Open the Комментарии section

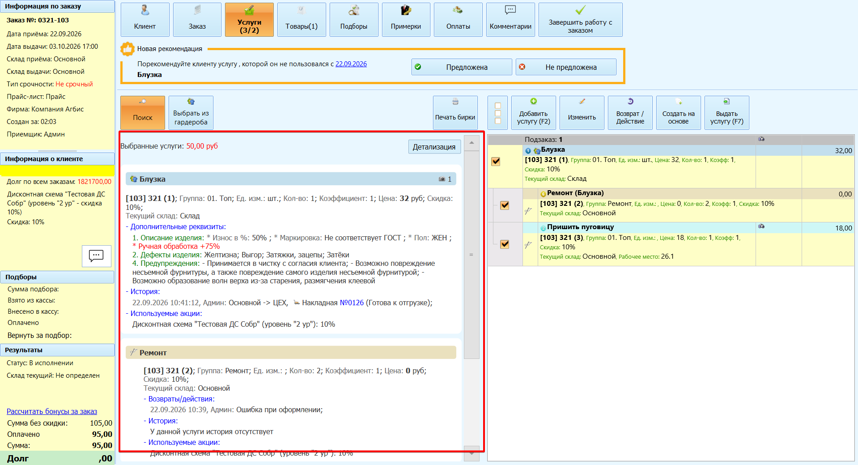pyautogui.click(x=510, y=20)
